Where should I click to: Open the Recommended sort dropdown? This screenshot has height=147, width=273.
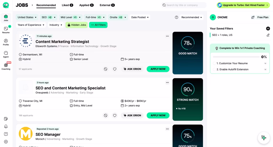tap(191, 17)
